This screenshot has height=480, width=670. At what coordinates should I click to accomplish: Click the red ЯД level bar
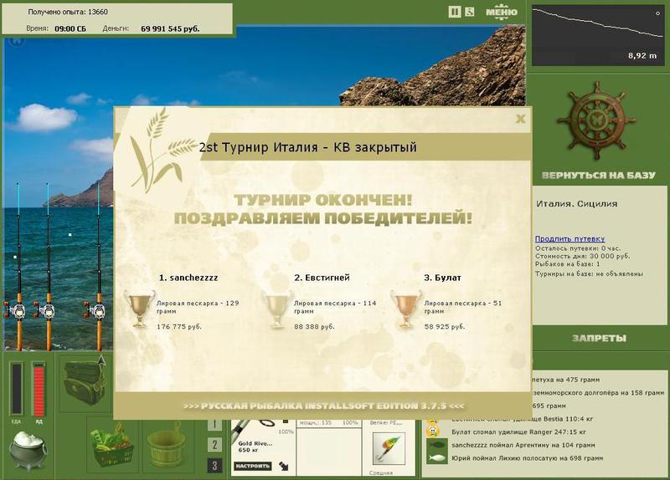[x=39, y=389]
